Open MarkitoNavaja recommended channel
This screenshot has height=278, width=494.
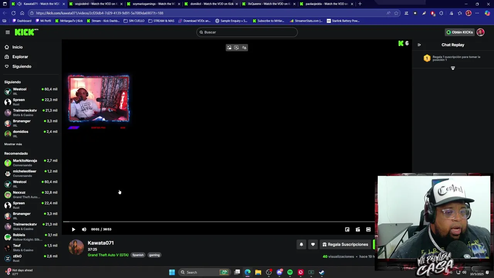pos(31,163)
